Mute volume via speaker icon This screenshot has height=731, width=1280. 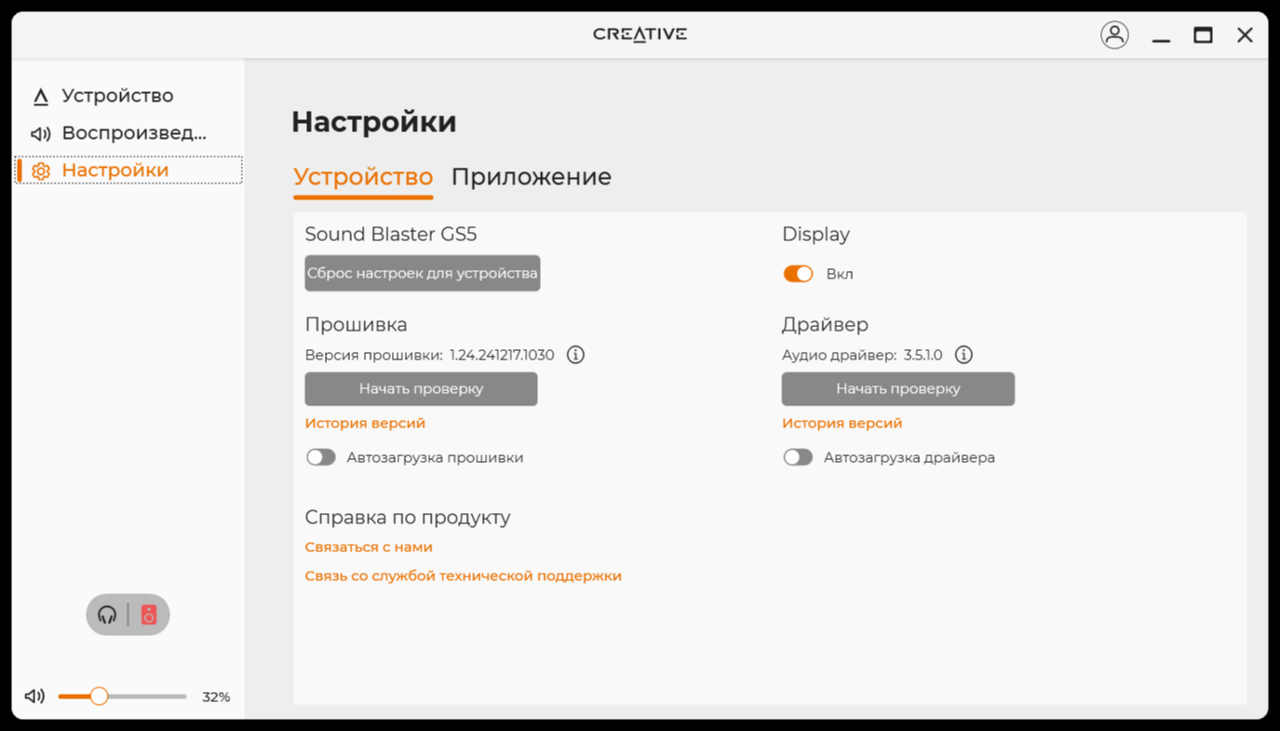(x=34, y=697)
